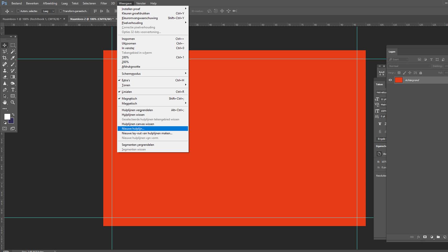Select the Rectangular Marquee tool

13,45
